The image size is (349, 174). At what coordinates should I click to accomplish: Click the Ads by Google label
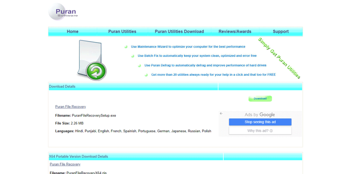point(260,115)
